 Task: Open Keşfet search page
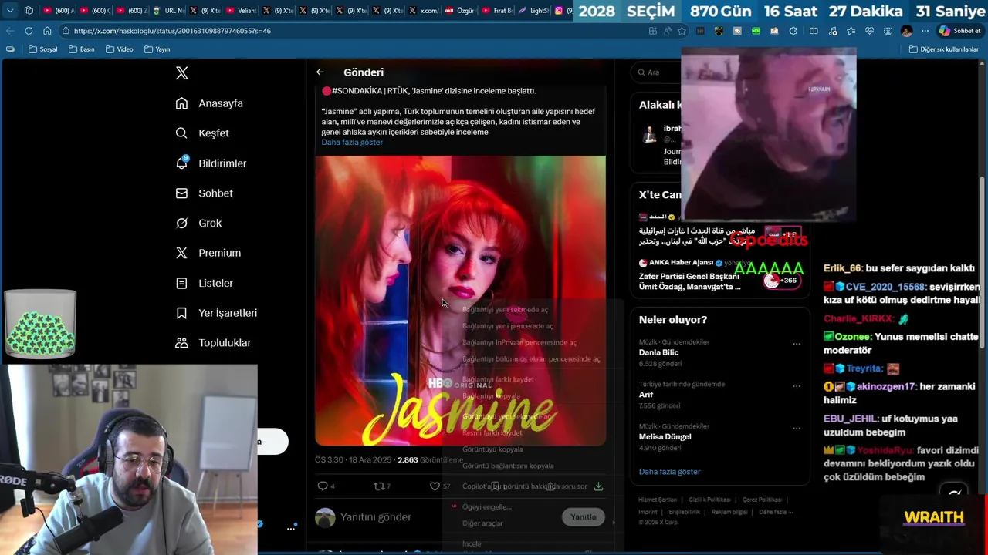(202, 133)
